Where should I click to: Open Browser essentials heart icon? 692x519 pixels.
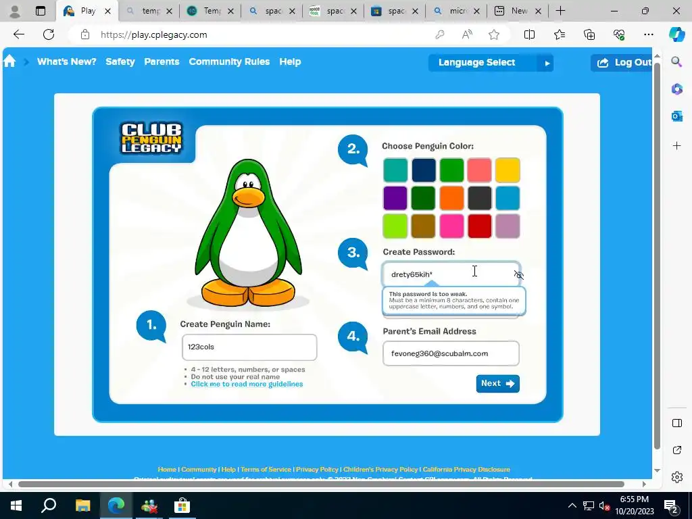[x=619, y=34]
